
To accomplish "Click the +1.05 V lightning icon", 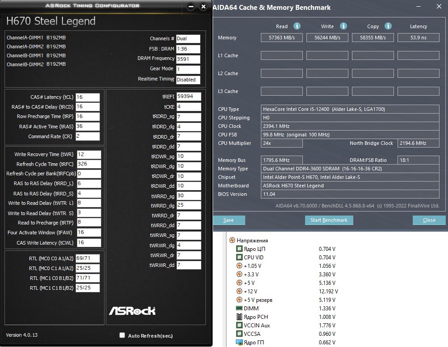I will [x=239, y=266].
